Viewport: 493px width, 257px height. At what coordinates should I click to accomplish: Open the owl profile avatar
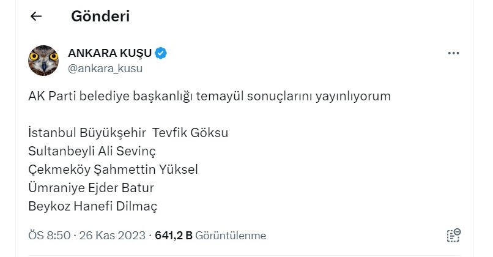point(43,61)
